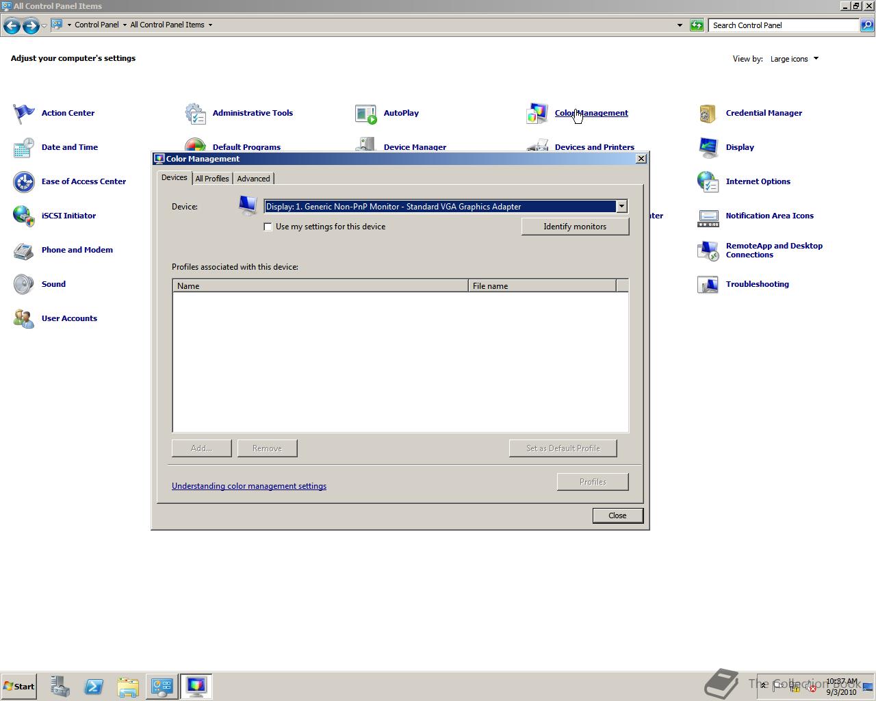Click the Back navigation arrow

click(12, 25)
